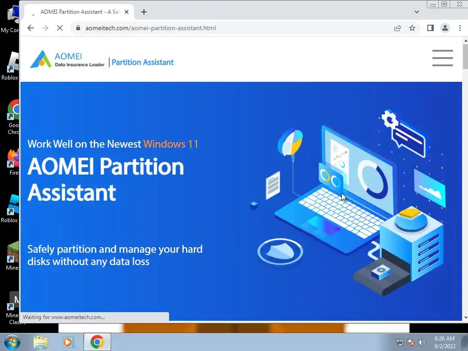Screen dimensions: 468x351
Task: Select the Google Chrome desktop shortcut
Action: [13, 117]
